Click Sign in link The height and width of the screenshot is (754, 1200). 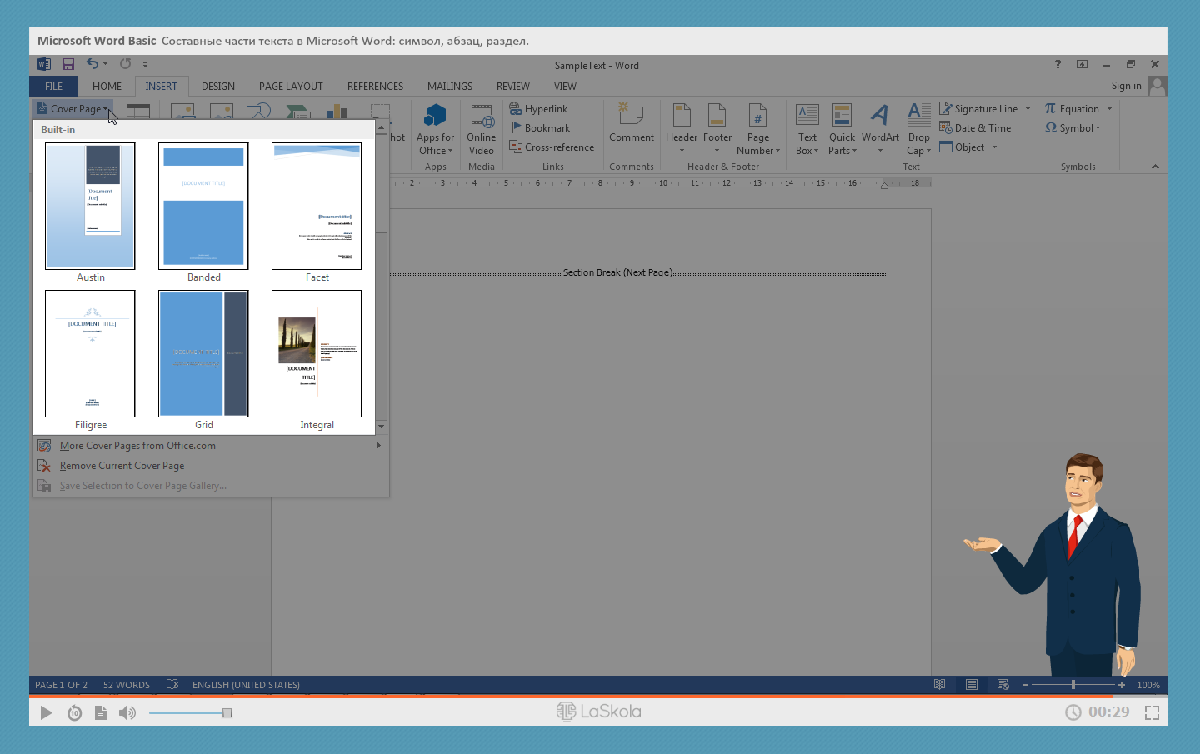tap(1126, 86)
